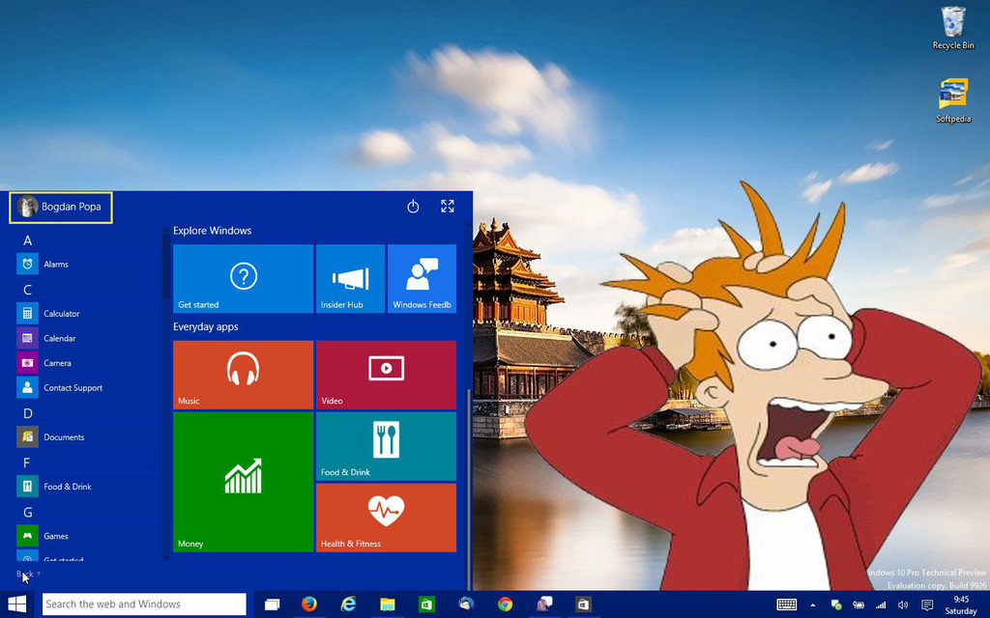Show hidden tray icons arrow
This screenshot has width=990, height=618.
click(812, 605)
